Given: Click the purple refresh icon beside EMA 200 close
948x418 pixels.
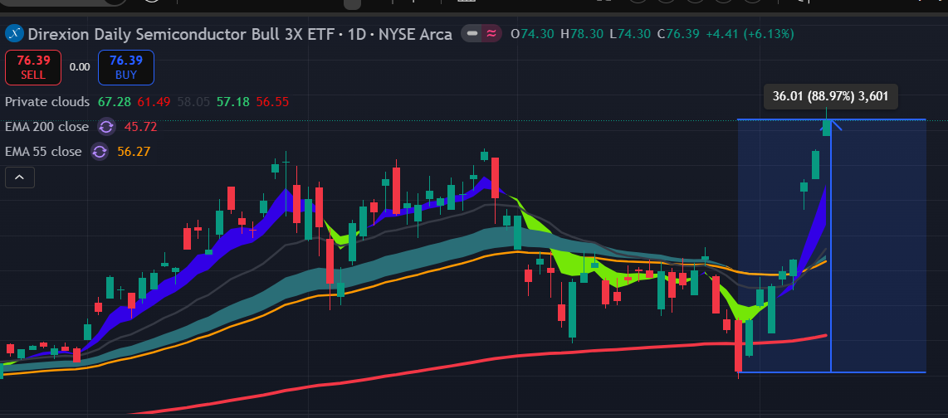Looking at the screenshot, I should [105, 127].
